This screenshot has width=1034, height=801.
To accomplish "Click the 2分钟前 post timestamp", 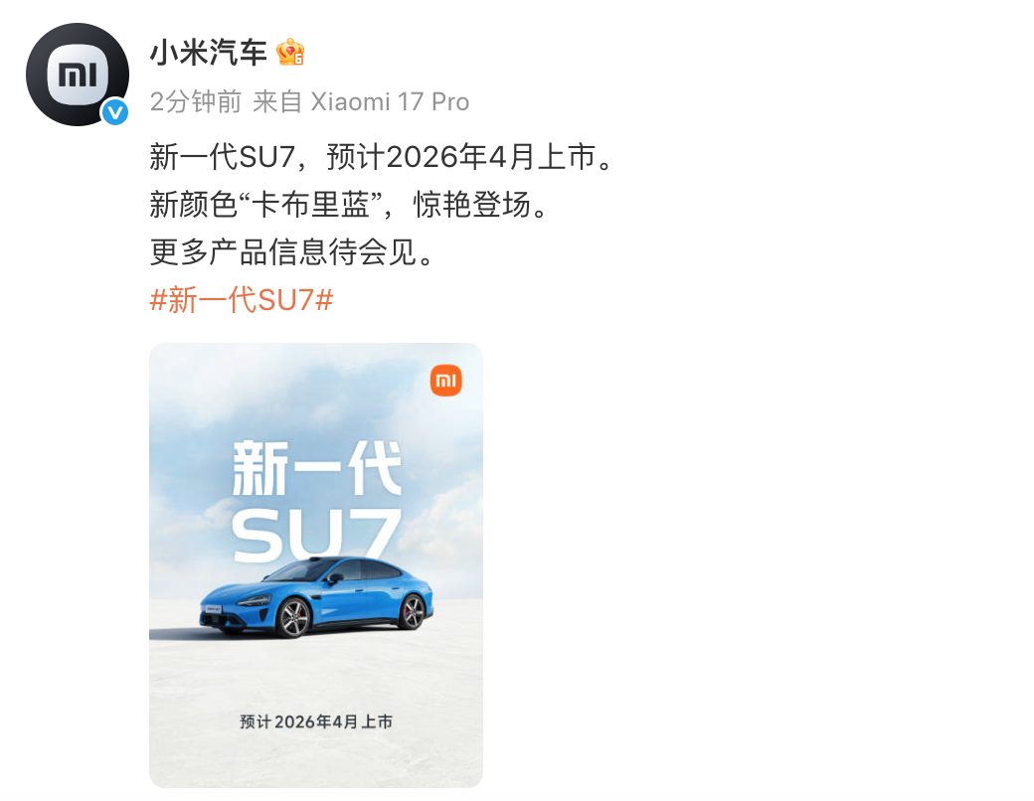I will pyautogui.click(x=195, y=102).
